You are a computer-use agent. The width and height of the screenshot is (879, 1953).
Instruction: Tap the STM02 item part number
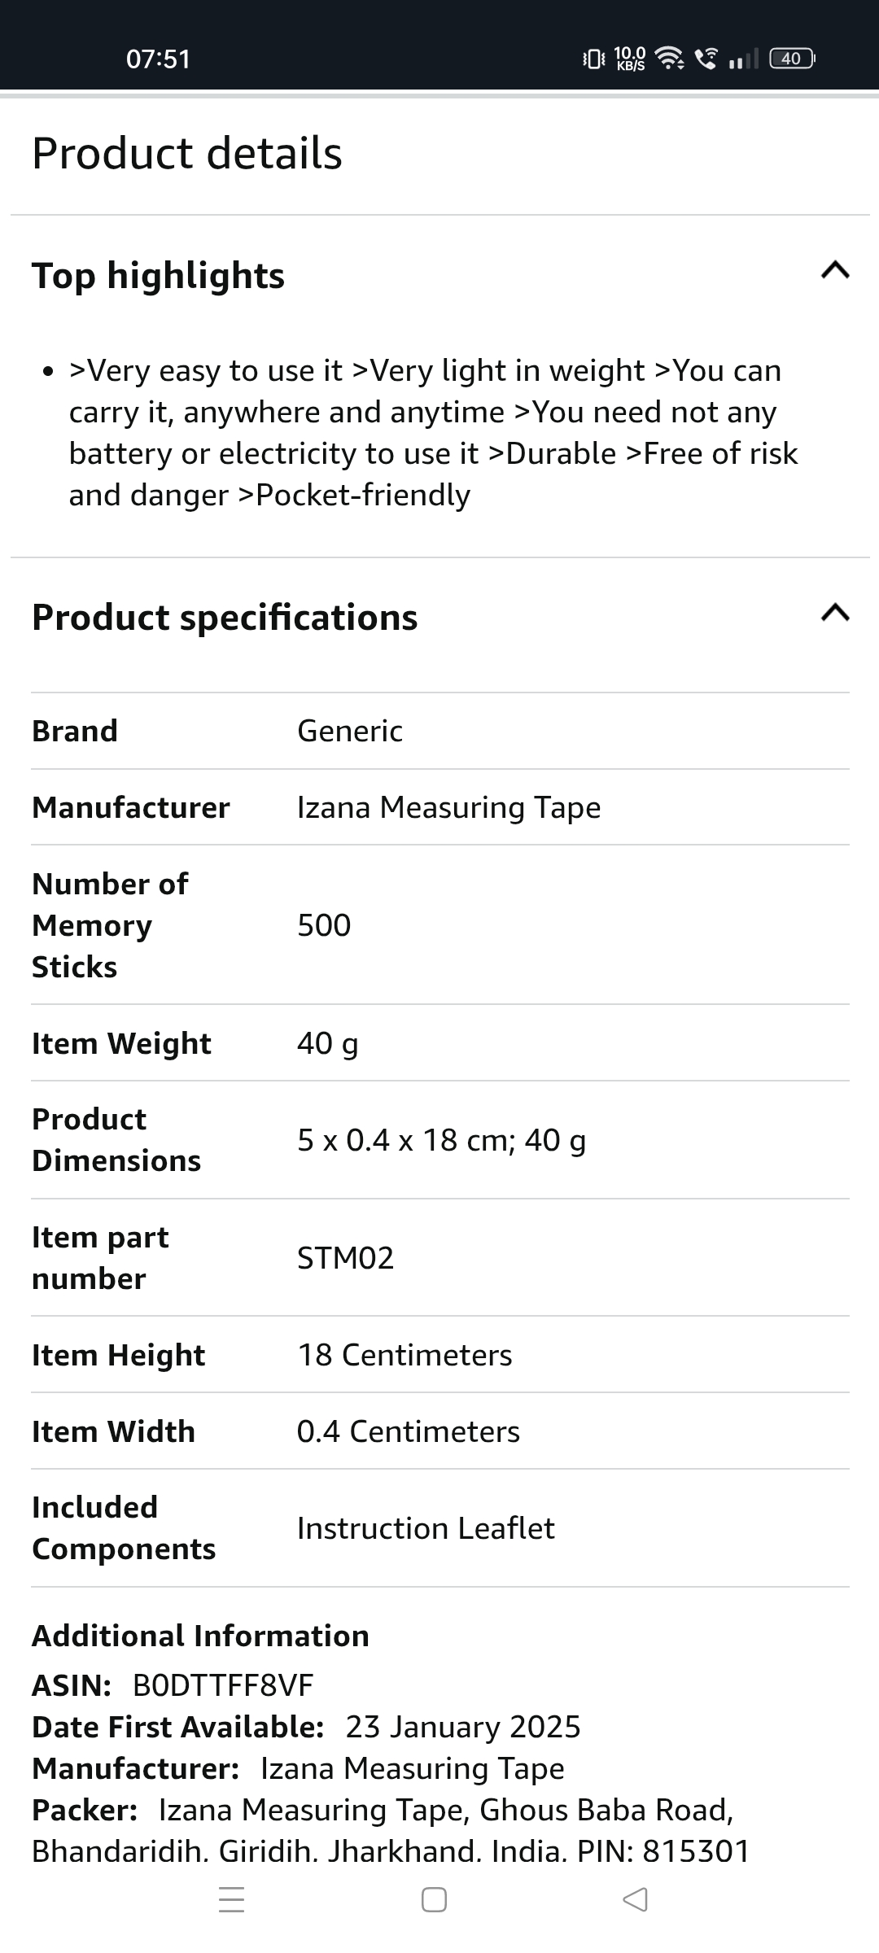tap(345, 1258)
